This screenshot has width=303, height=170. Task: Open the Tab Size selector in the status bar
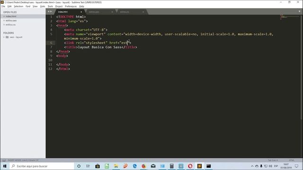273,160
